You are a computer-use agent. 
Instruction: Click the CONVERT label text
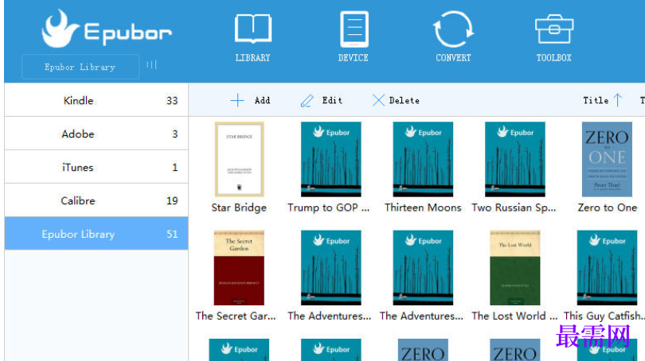(x=453, y=58)
